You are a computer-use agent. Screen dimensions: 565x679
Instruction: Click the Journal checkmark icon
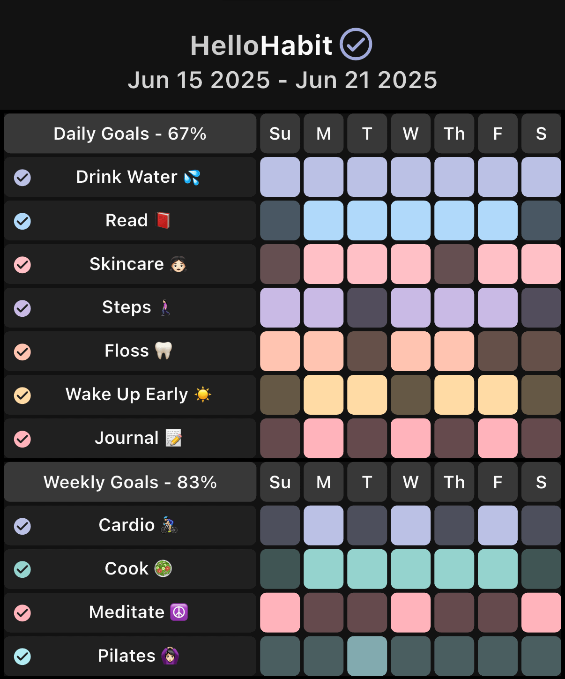coord(22,439)
